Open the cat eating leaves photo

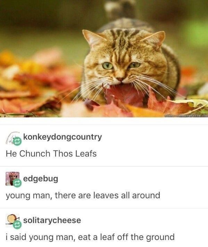(104, 58)
